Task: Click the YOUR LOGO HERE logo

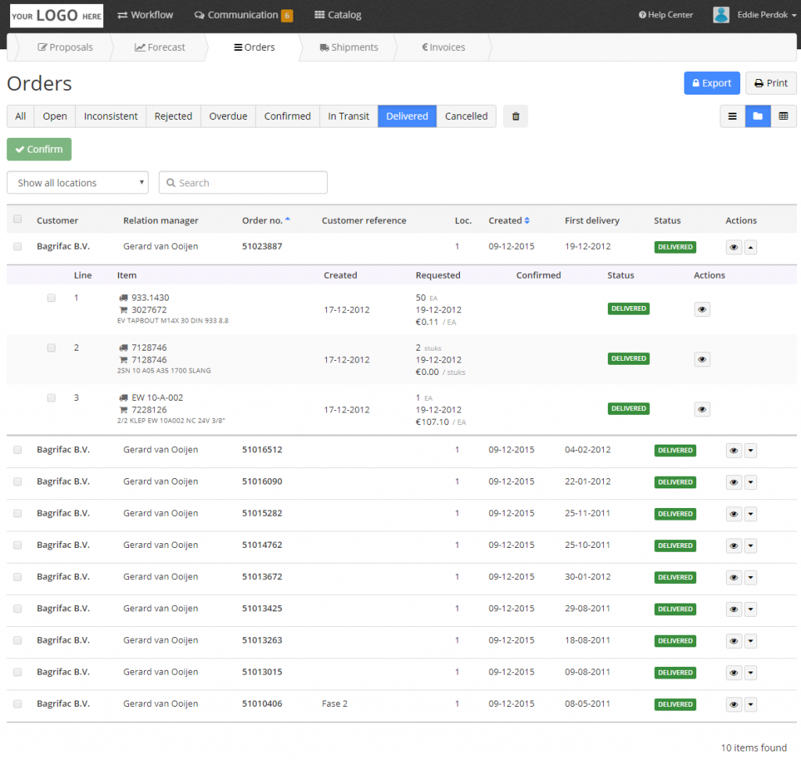Action: tap(56, 16)
